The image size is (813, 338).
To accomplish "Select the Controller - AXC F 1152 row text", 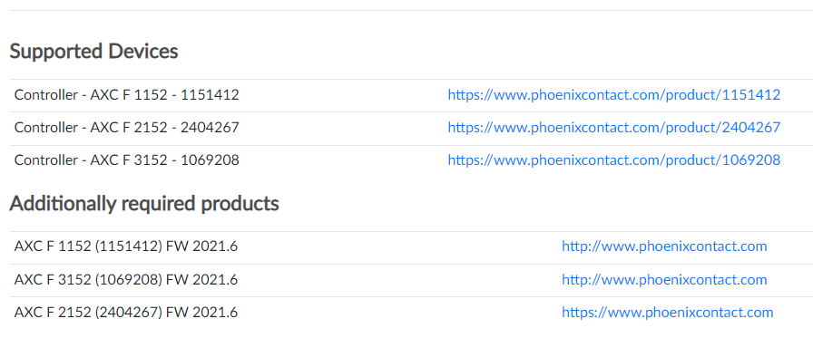I will pyautogui.click(x=126, y=95).
